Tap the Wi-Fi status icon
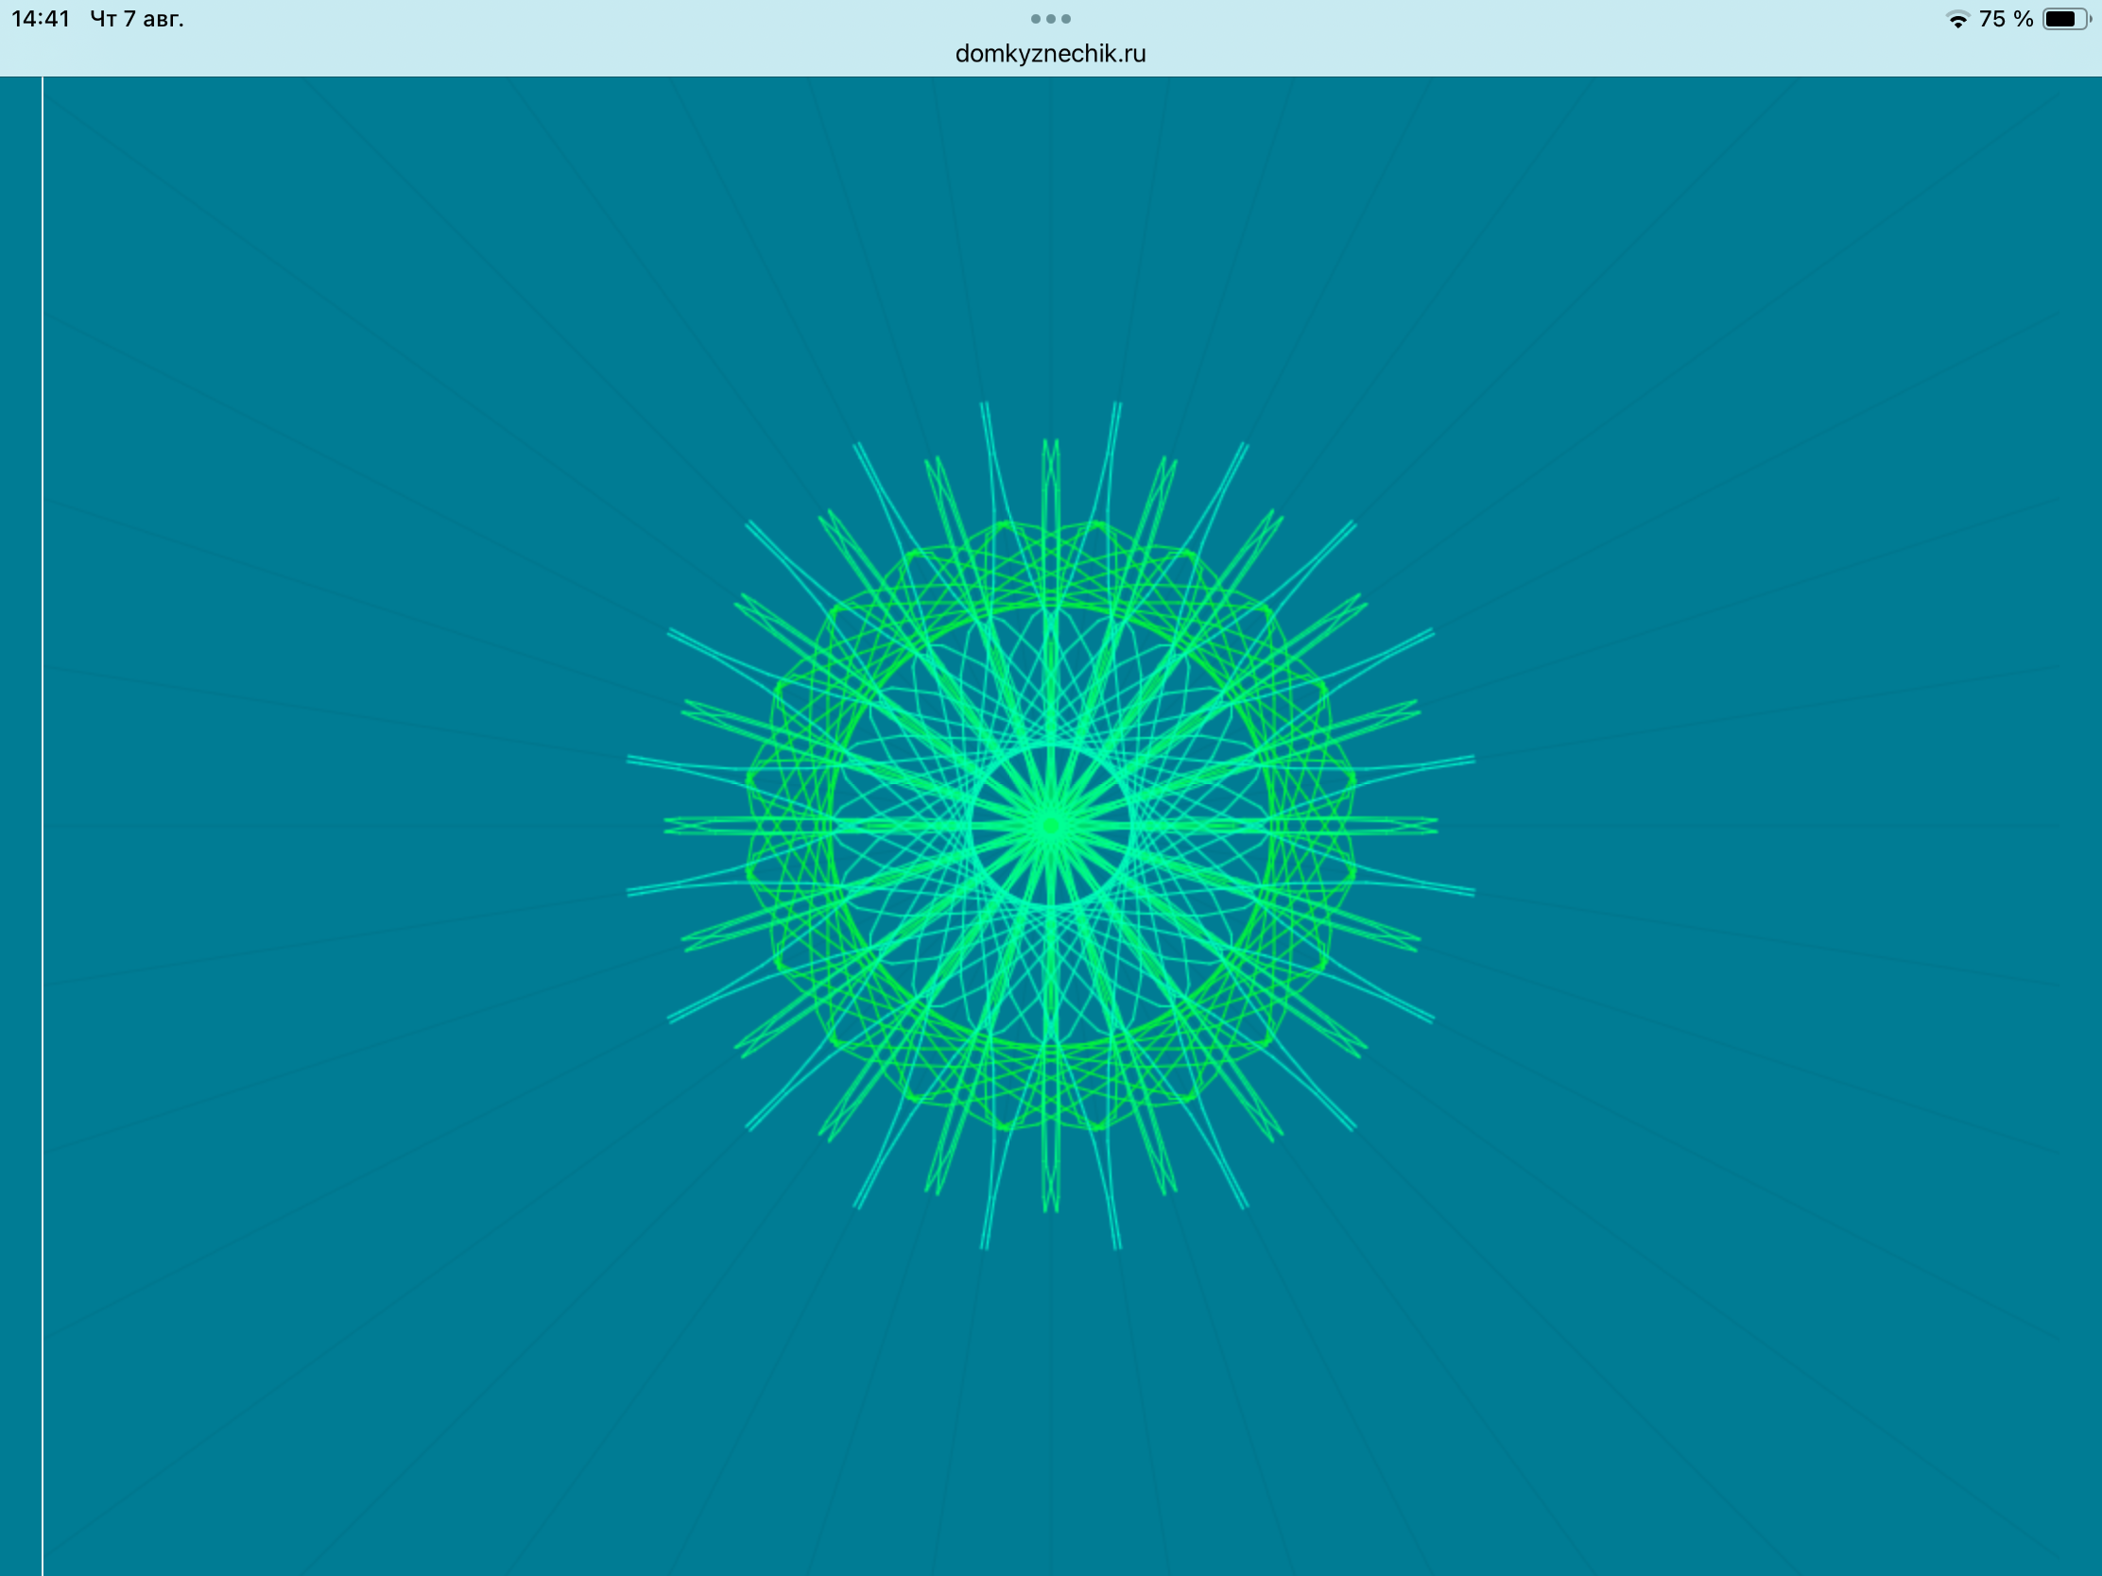2102x1576 pixels. (1957, 20)
